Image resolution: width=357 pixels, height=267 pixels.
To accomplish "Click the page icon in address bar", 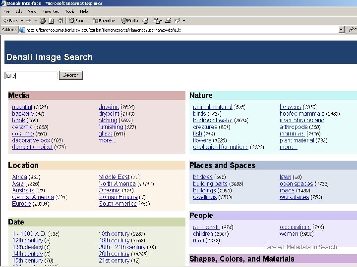I will (22, 30).
